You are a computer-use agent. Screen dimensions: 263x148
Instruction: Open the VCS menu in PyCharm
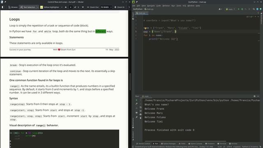pyautogui.click(x=184, y=6)
